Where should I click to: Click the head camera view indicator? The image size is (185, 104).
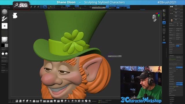154,18
